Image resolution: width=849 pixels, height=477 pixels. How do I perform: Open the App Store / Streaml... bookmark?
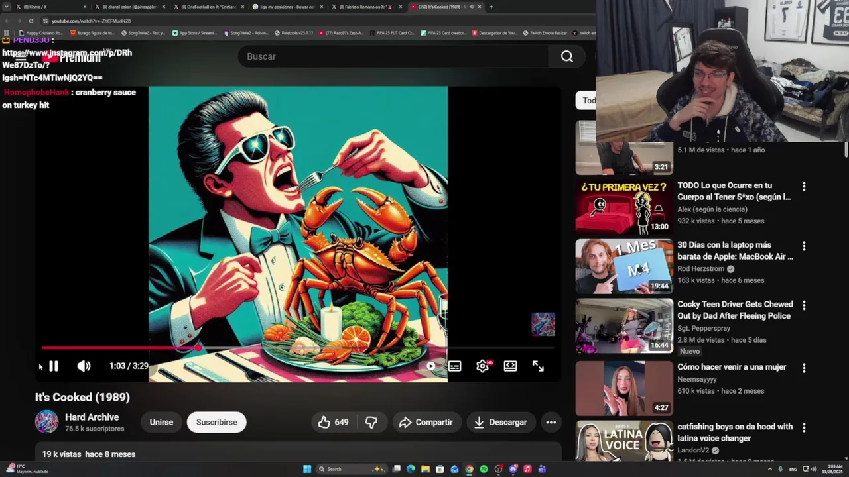coord(194,32)
